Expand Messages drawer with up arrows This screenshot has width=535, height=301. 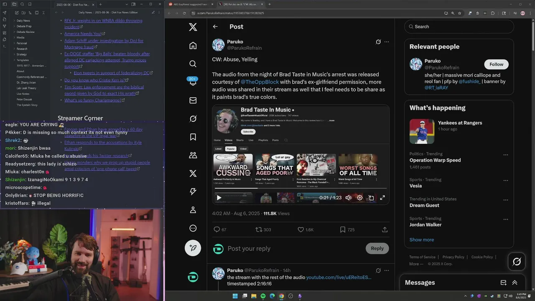[x=515, y=283]
